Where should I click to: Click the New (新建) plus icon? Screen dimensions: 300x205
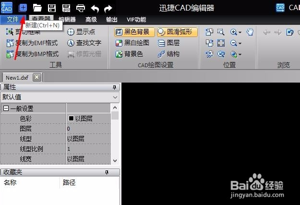pos(23,8)
